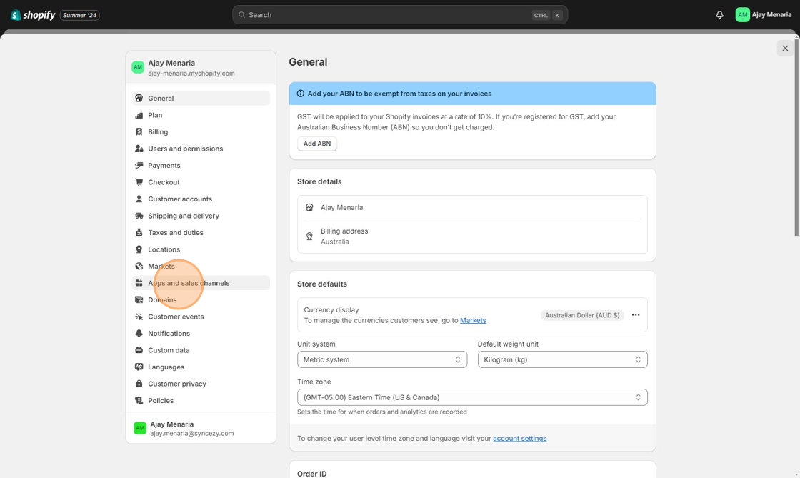Image resolution: width=800 pixels, height=478 pixels.
Task: Click the Shipping and delivery truck icon
Action: 139,216
